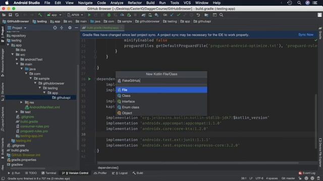Open the SDK Manager icon
Viewport: 323px width, 181px height.
[x=156, y=15]
